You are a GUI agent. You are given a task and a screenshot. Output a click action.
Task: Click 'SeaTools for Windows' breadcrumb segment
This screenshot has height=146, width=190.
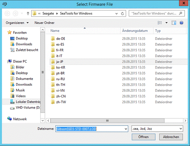[x=76, y=14]
